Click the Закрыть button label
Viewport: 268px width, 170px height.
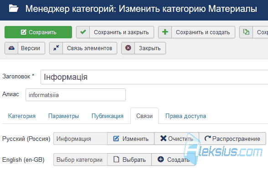[x=149, y=48]
